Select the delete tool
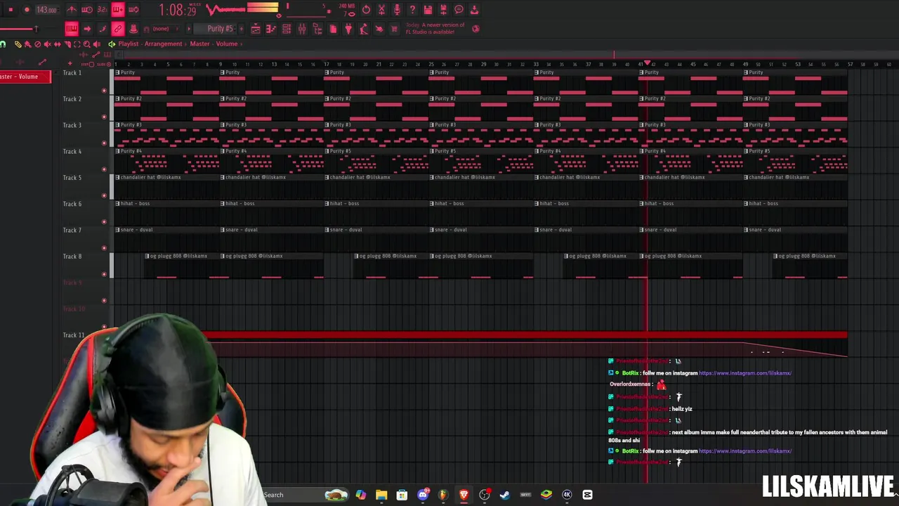 click(x=37, y=44)
